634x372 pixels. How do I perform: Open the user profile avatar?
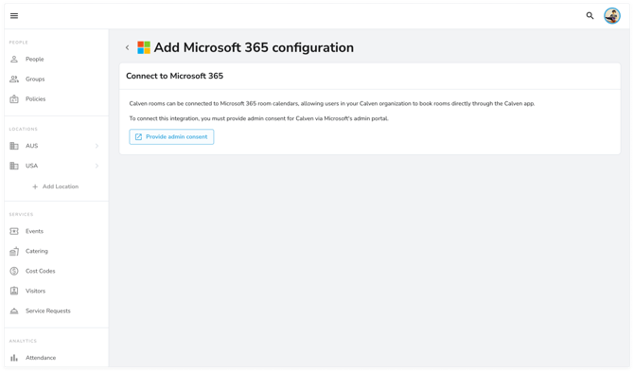click(612, 16)
